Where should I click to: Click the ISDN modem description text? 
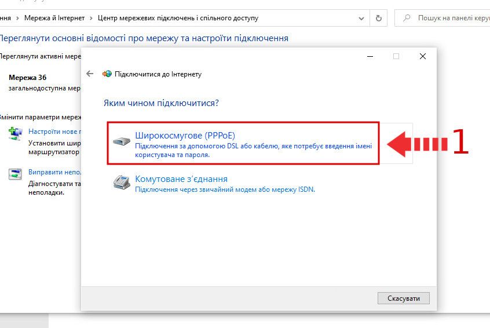tap(225, 189)
